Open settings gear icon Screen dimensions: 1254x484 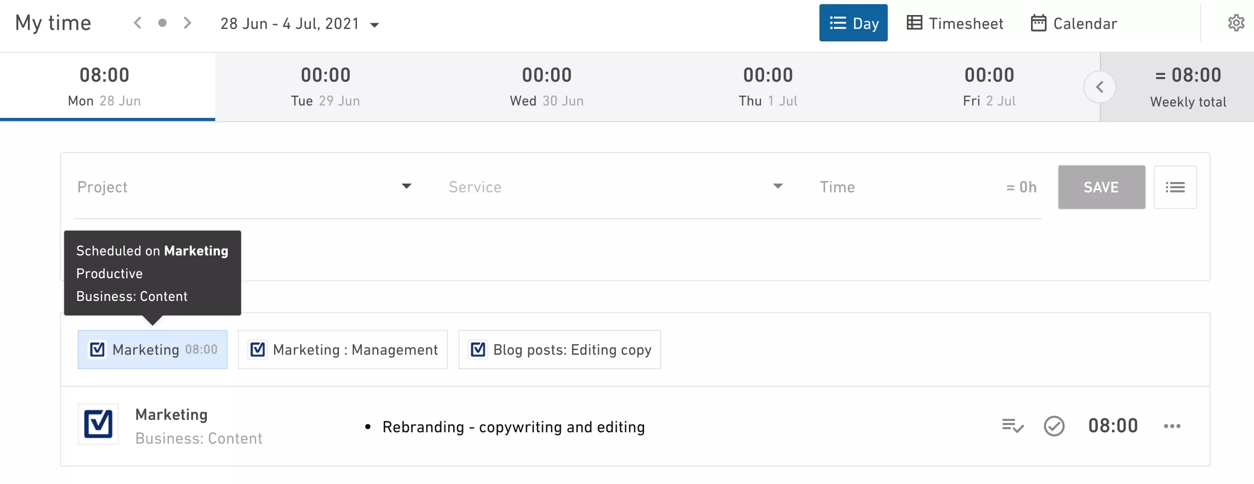tap(1236, 23)
